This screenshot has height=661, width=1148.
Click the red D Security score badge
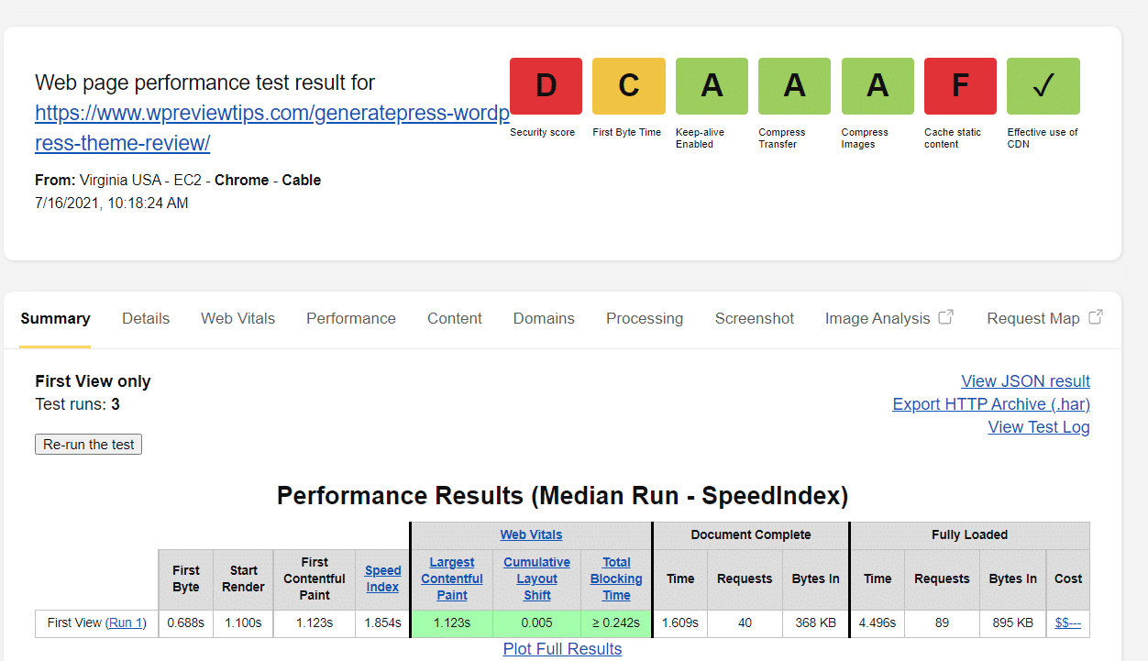(x=546, y=86)
